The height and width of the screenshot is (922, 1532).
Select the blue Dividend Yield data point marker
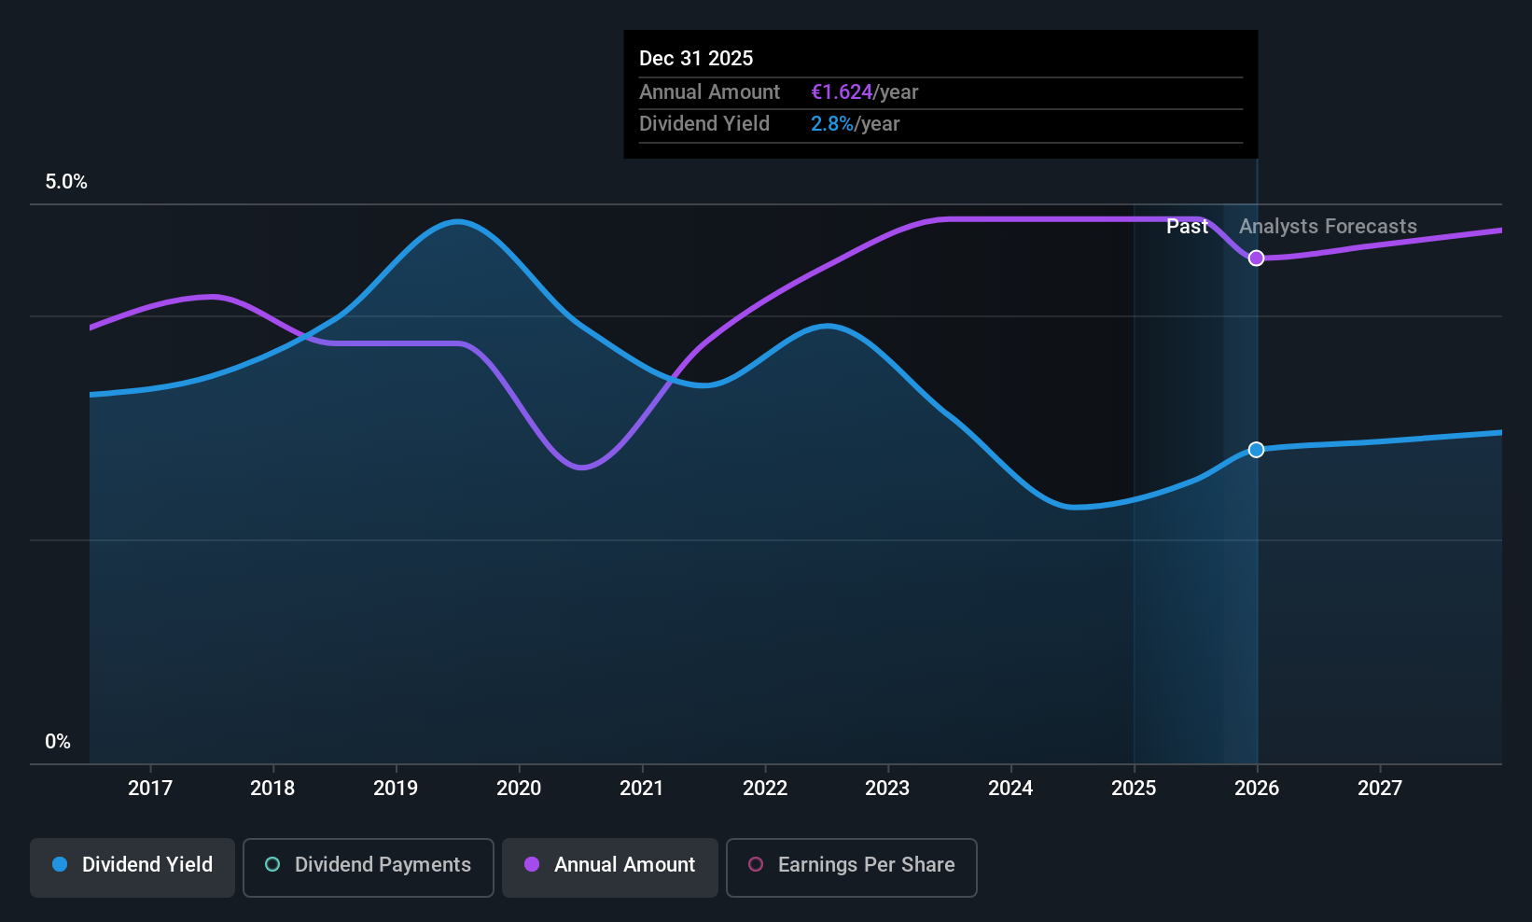(x=1257, y=450)
